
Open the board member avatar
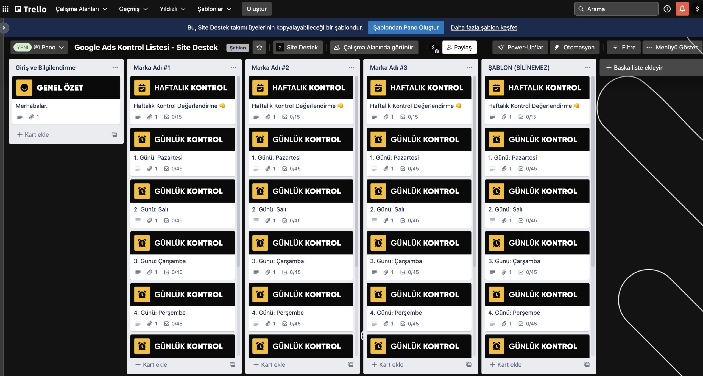coord(434,47)
